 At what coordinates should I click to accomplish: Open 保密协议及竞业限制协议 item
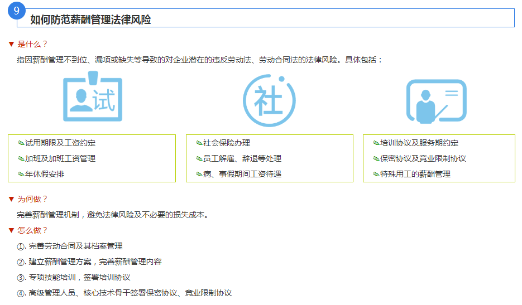(423, 159)
